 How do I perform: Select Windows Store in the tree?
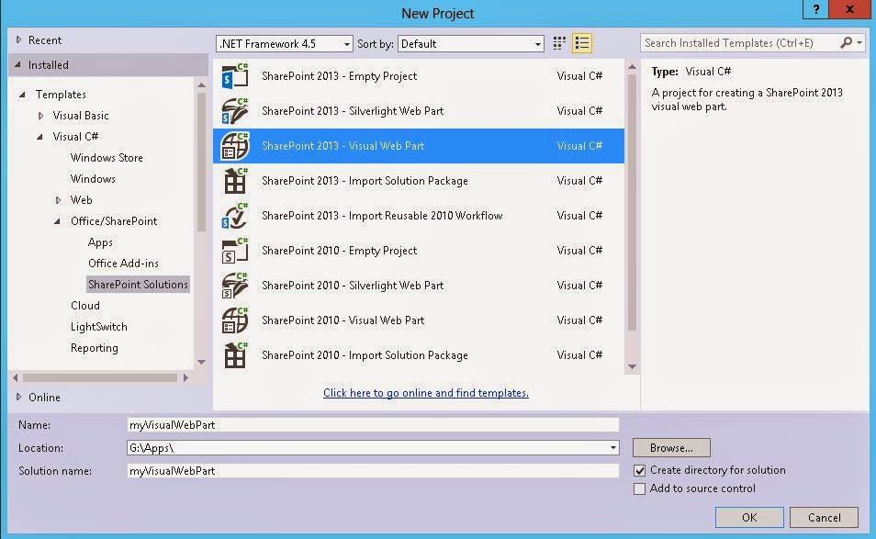coord(107,158)
